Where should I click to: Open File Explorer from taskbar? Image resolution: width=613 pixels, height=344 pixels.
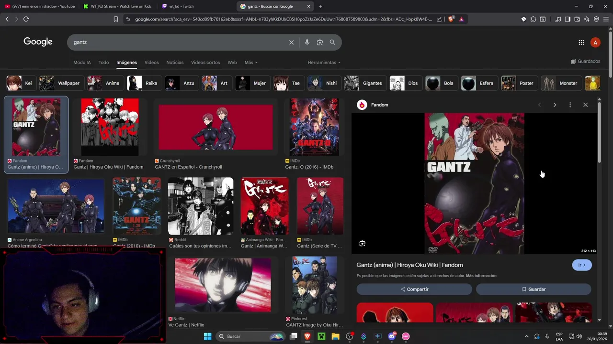point(335,336)
